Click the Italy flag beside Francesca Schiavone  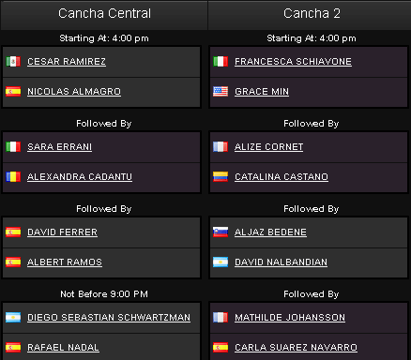[221, 61]
